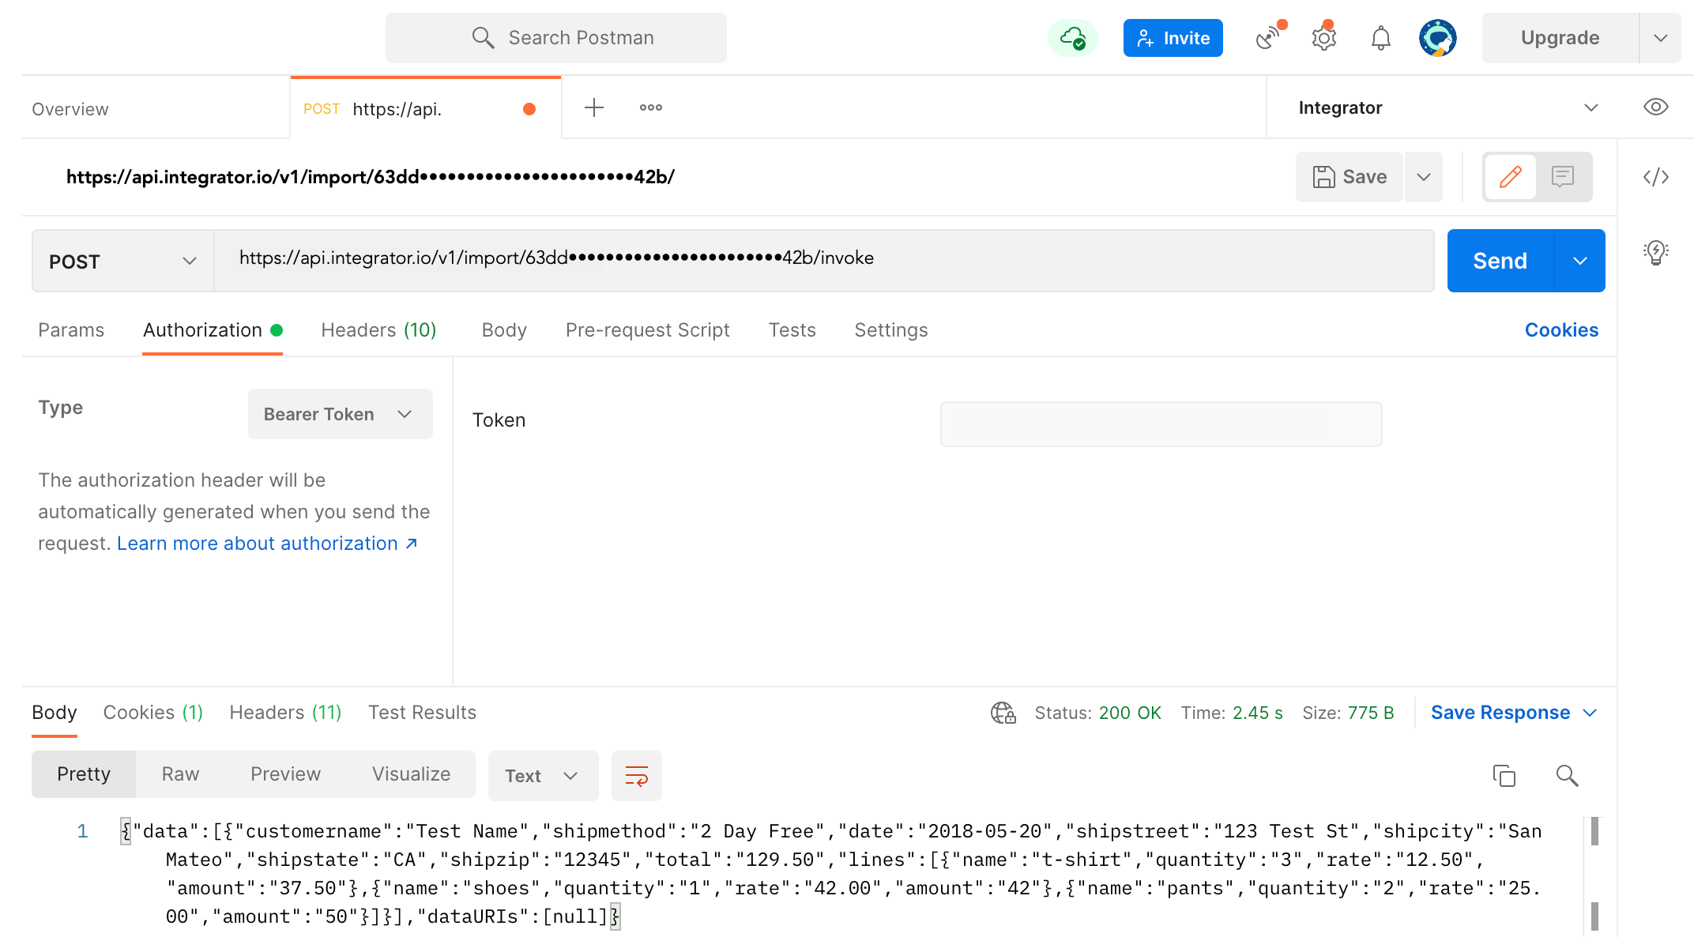1694x937 pixels.
Task: Copy the response body to clipboard
Action: pyautogui.click(x=1504, y=776)
